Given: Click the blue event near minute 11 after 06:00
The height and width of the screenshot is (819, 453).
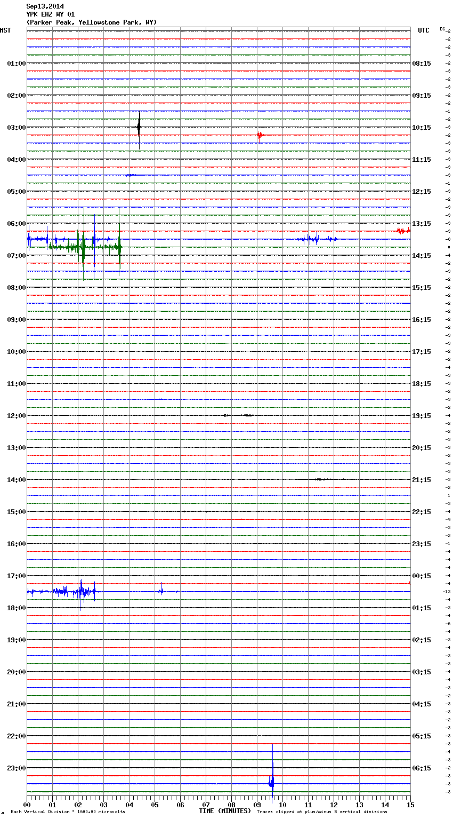Looking at the screenshot, I should point(318,239).
